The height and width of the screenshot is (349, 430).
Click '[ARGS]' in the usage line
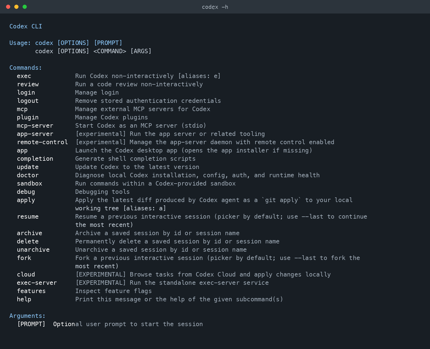point(141,51)
